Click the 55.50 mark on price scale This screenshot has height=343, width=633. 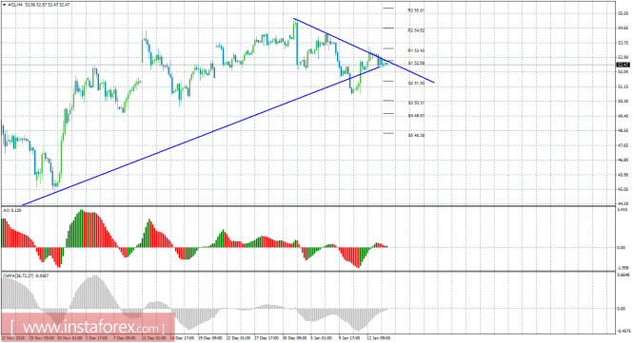623,13
